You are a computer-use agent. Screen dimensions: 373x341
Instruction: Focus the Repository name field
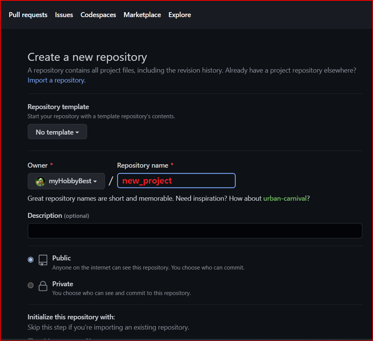[176, 181]
